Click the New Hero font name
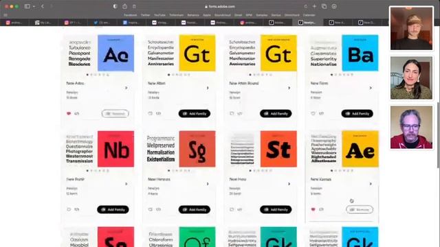 point(237,179)
